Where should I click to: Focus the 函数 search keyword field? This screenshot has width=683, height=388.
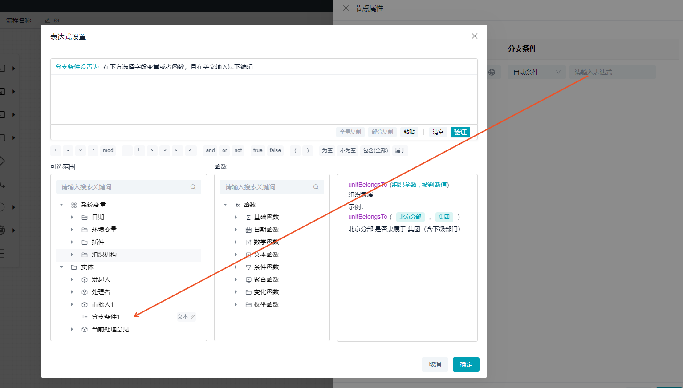(x=272, y=187)
